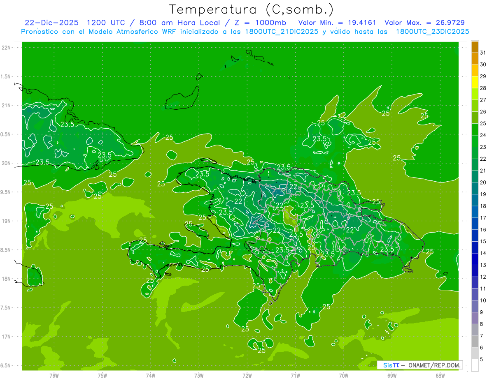Click the "22N" latitude axis label
The width and height of the screenshot is (494, 381).
point(7,48)
